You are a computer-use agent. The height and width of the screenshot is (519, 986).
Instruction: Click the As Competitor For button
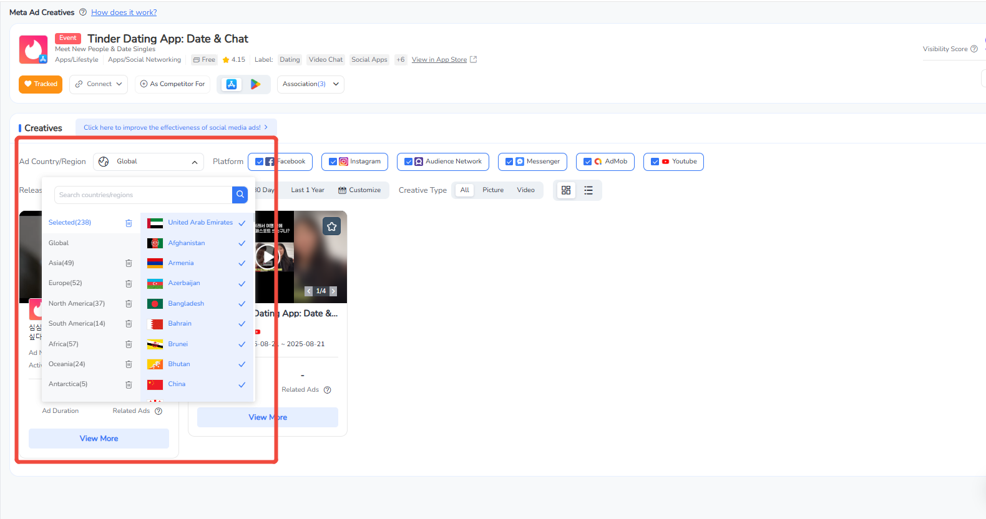172,84
